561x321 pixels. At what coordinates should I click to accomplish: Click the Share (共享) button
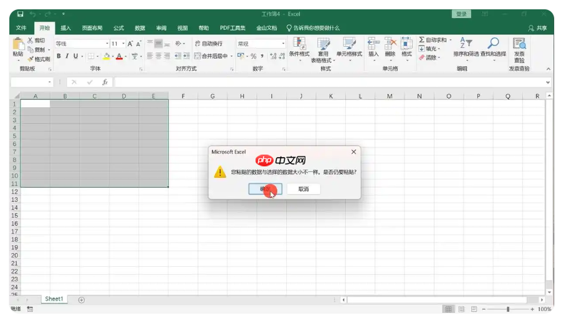coord(538,28)
